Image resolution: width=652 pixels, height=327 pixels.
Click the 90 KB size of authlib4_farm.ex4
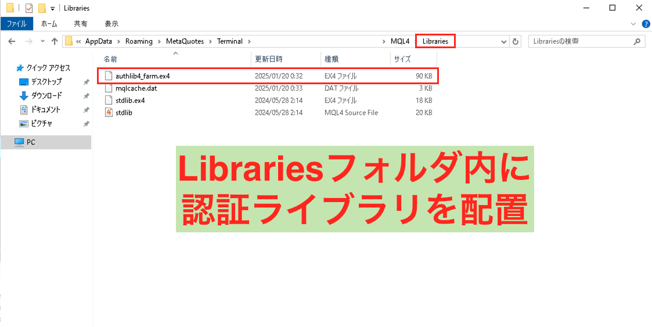(x=424, y=76)
